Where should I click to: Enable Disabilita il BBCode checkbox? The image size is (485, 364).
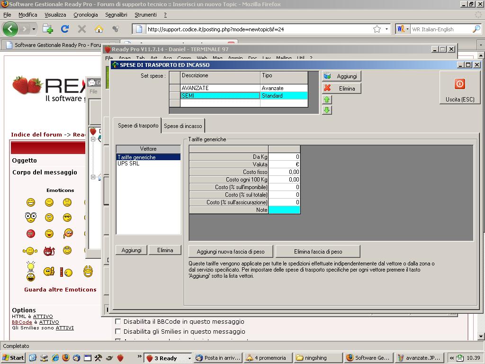[118, 321]
